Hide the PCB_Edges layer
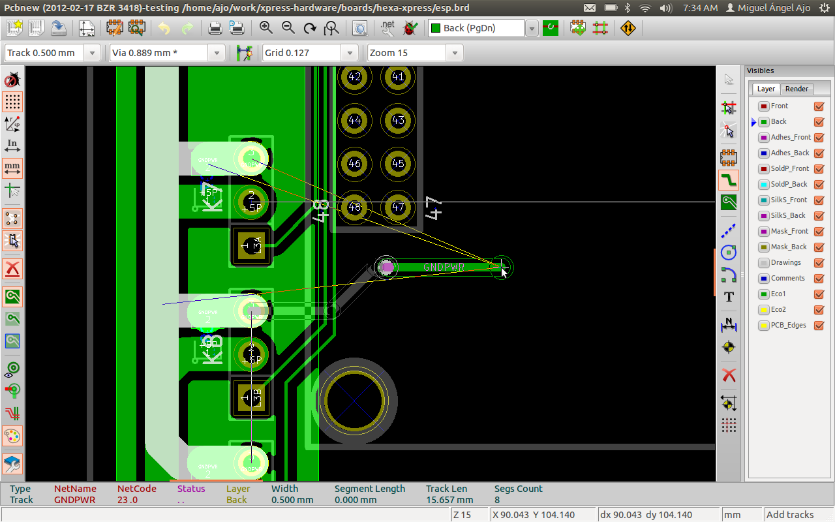This screenshot has height=522, width=835. tap(819, 326)
